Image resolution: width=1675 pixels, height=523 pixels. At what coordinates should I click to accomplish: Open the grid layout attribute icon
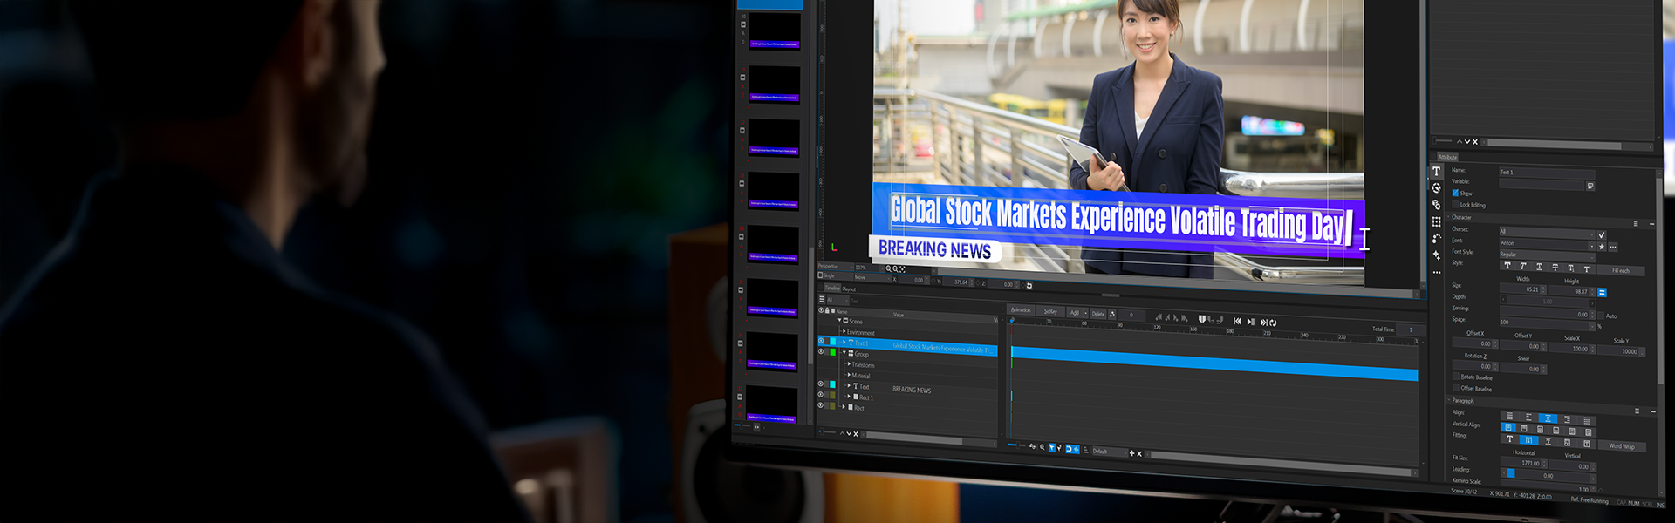pyautogui.click(x=1436, y=221)
